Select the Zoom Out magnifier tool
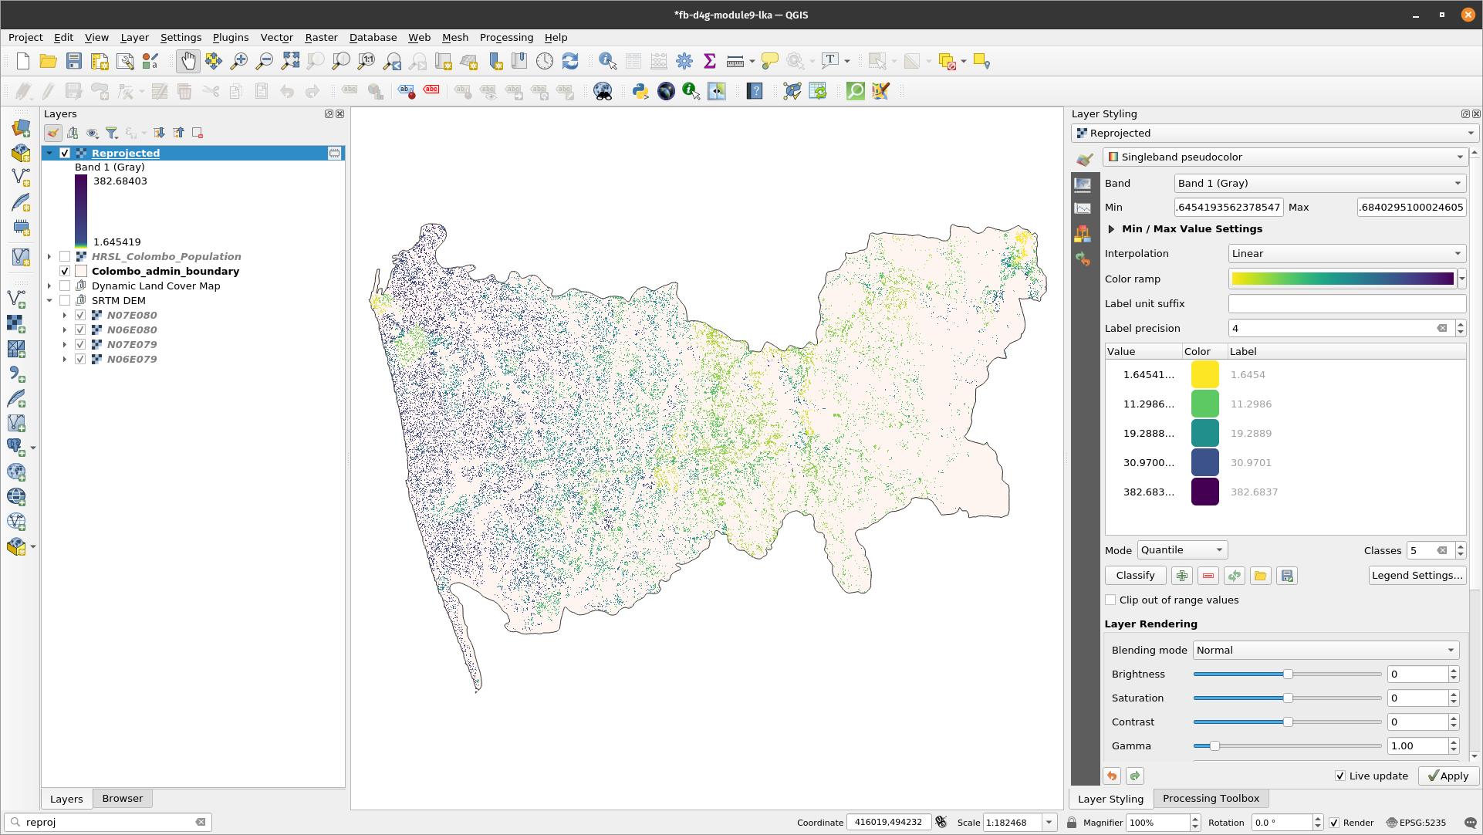Image resolution: width=1483 pixels, height=835 pixels. [x=265, y=62]
